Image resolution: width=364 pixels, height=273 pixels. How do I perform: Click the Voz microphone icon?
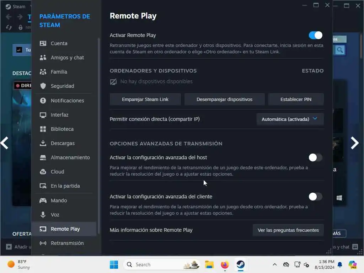[43, 215]
